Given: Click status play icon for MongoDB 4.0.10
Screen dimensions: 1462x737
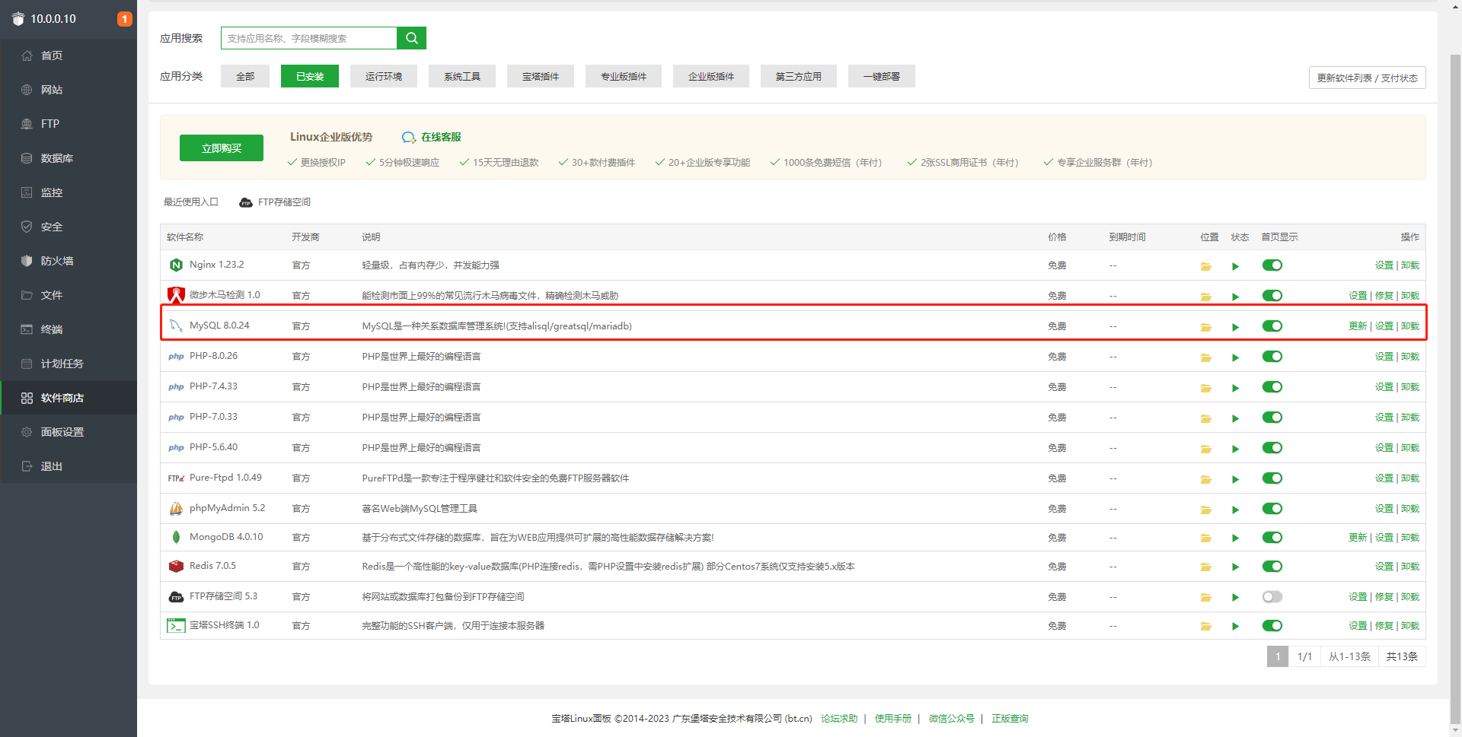Looking at the screenshot, I should point(1236,538).
